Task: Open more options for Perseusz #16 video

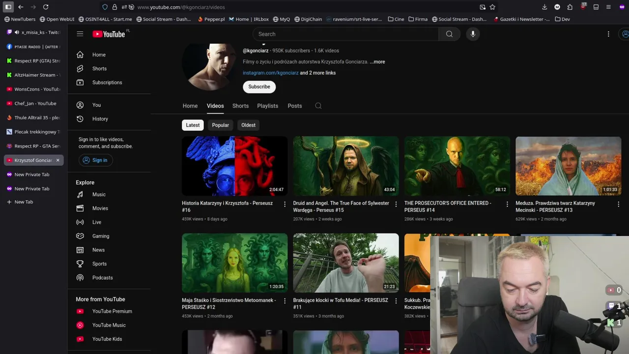Action: click(285, 204)
